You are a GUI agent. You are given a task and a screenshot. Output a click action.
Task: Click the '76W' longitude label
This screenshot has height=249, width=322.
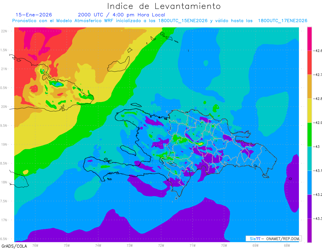35,245
